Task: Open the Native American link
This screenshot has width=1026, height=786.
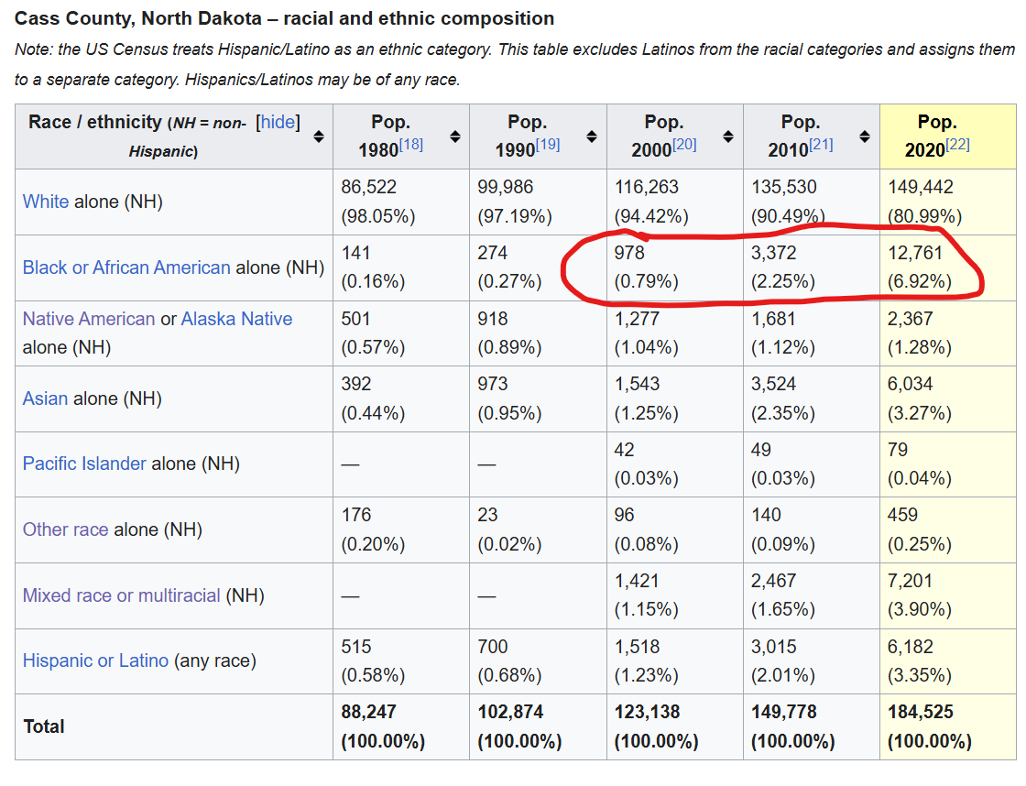Action: pos(89,319)
